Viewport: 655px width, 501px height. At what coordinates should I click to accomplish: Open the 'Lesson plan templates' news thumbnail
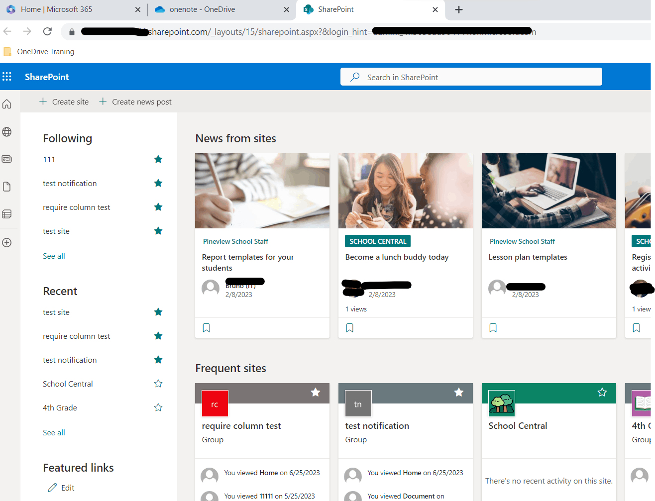(x=549, y=191)
